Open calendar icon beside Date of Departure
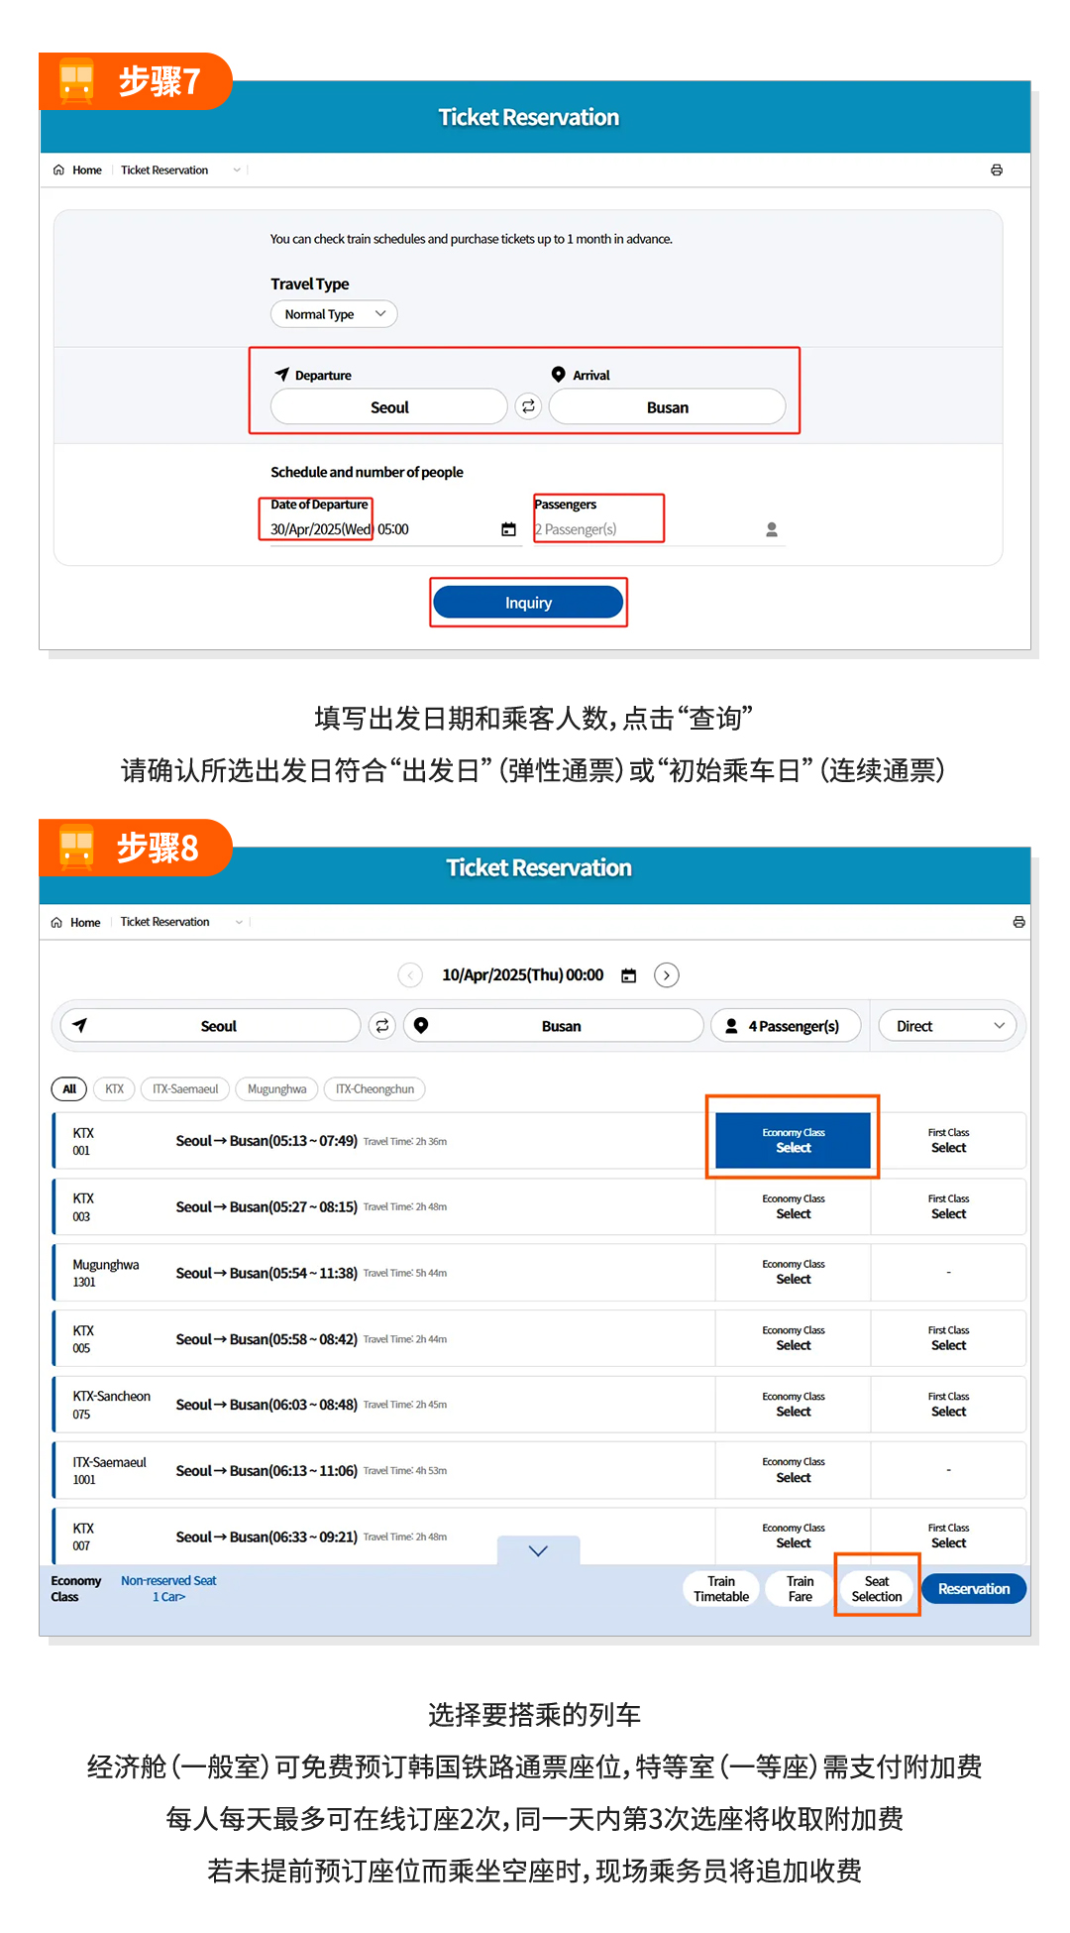The image size is (1070, 1933). tap(508, 529)
